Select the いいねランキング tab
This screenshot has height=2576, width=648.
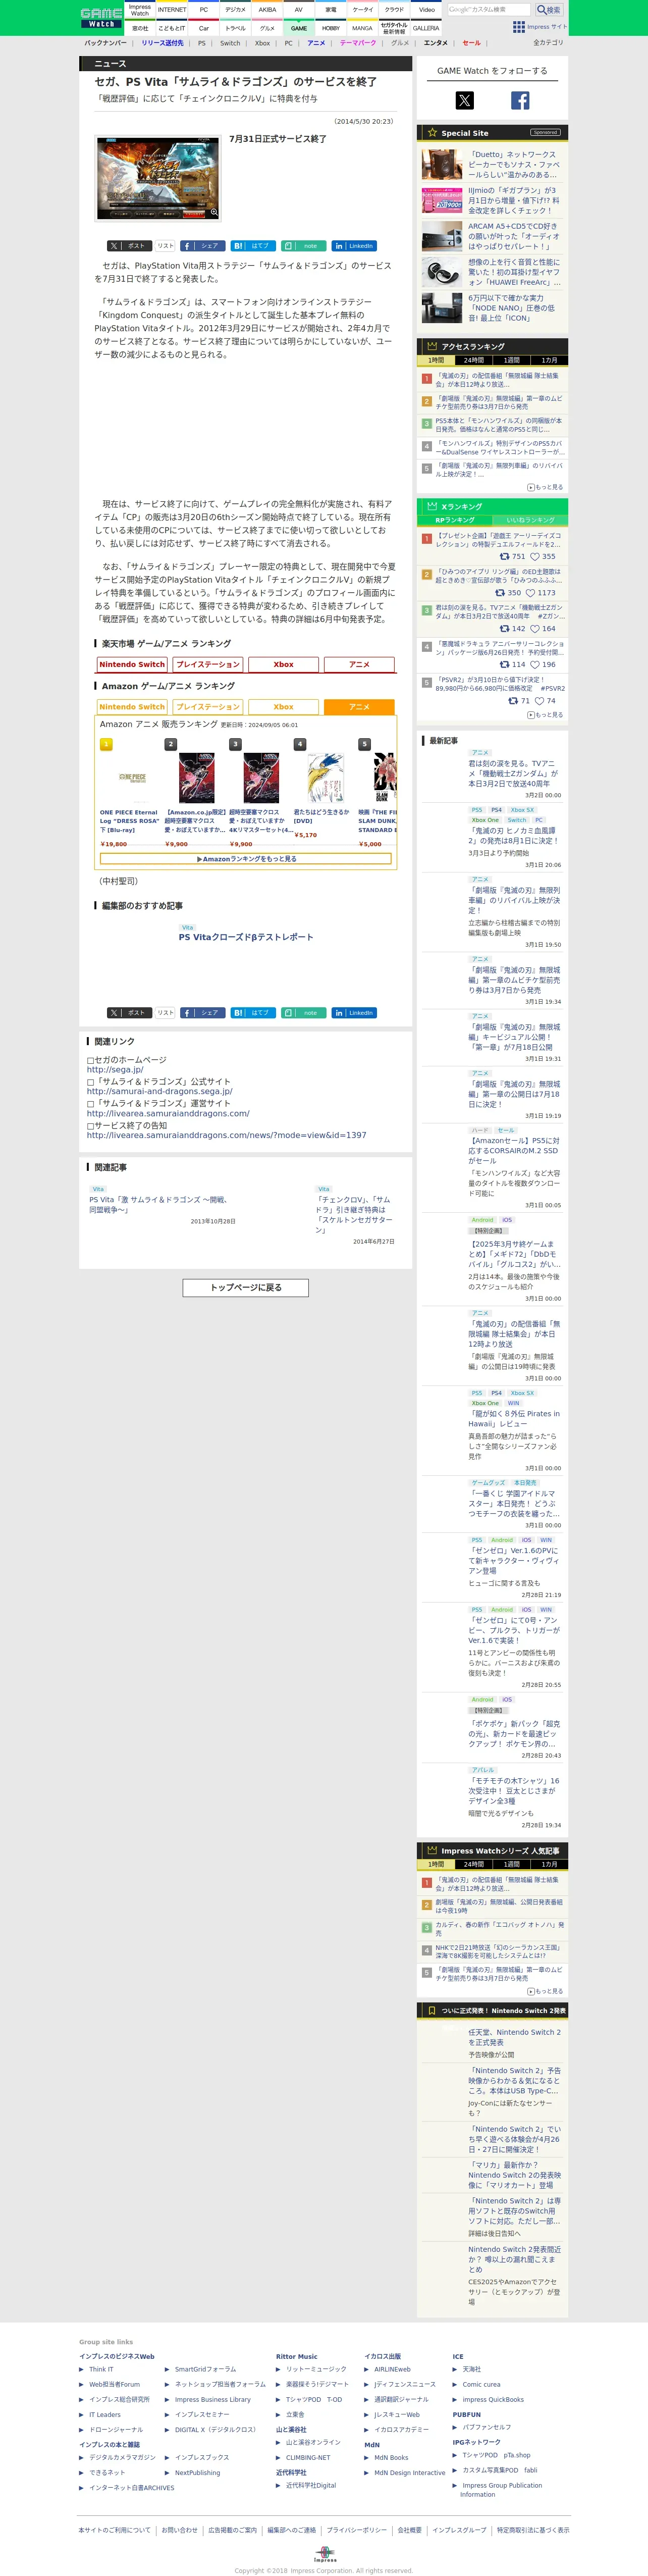tap(530, 520)
